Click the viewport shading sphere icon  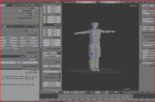116,92
